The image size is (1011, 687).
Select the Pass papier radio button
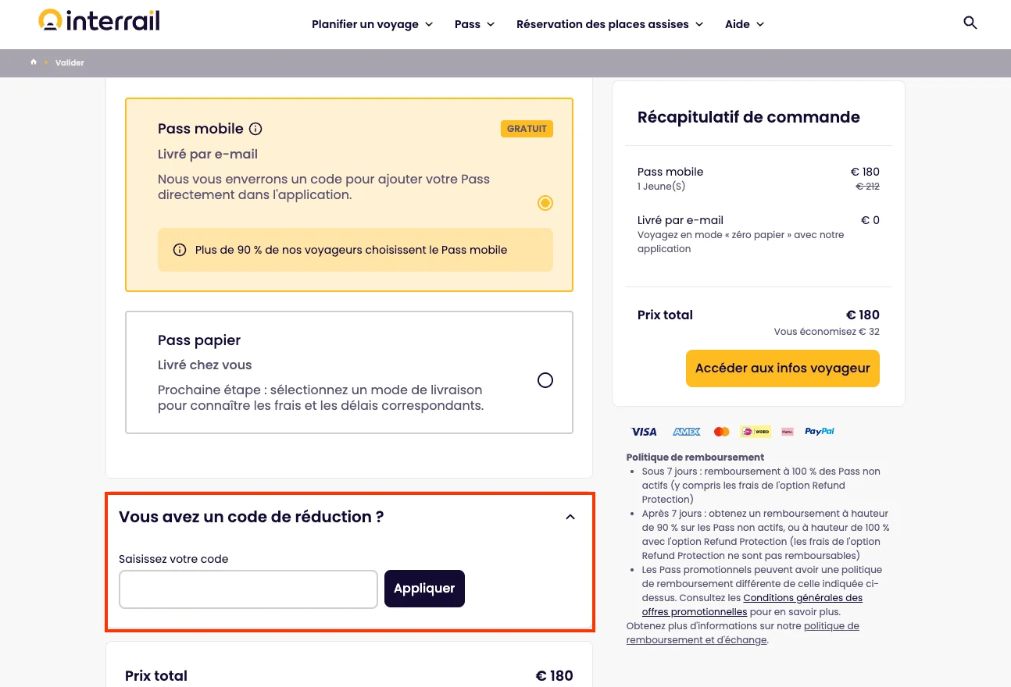click(545, 380)
